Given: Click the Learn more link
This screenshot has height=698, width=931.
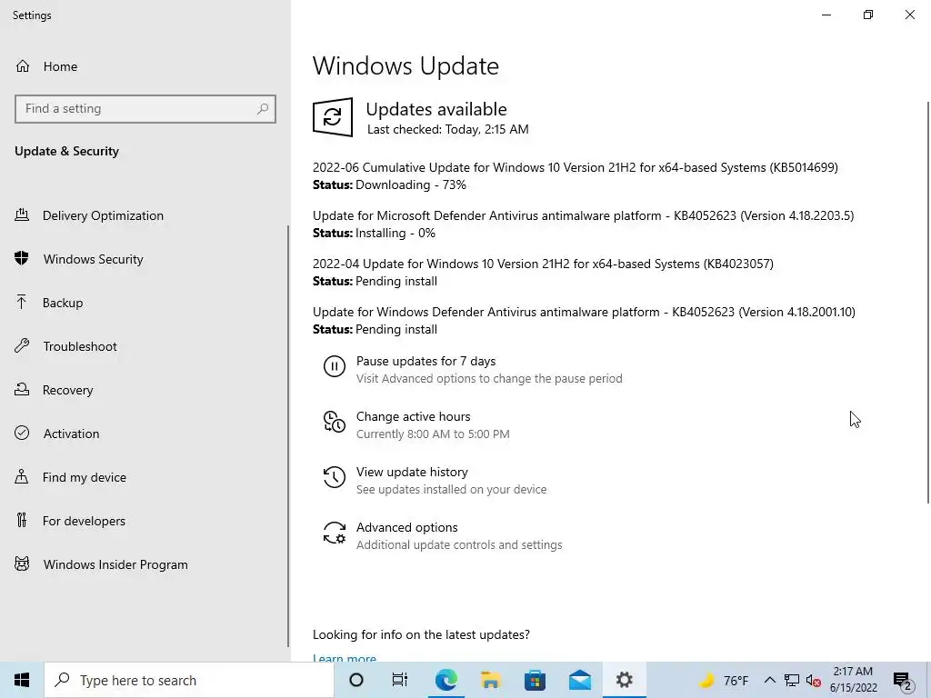Looking at the screenshot, I should click(345, 658).
